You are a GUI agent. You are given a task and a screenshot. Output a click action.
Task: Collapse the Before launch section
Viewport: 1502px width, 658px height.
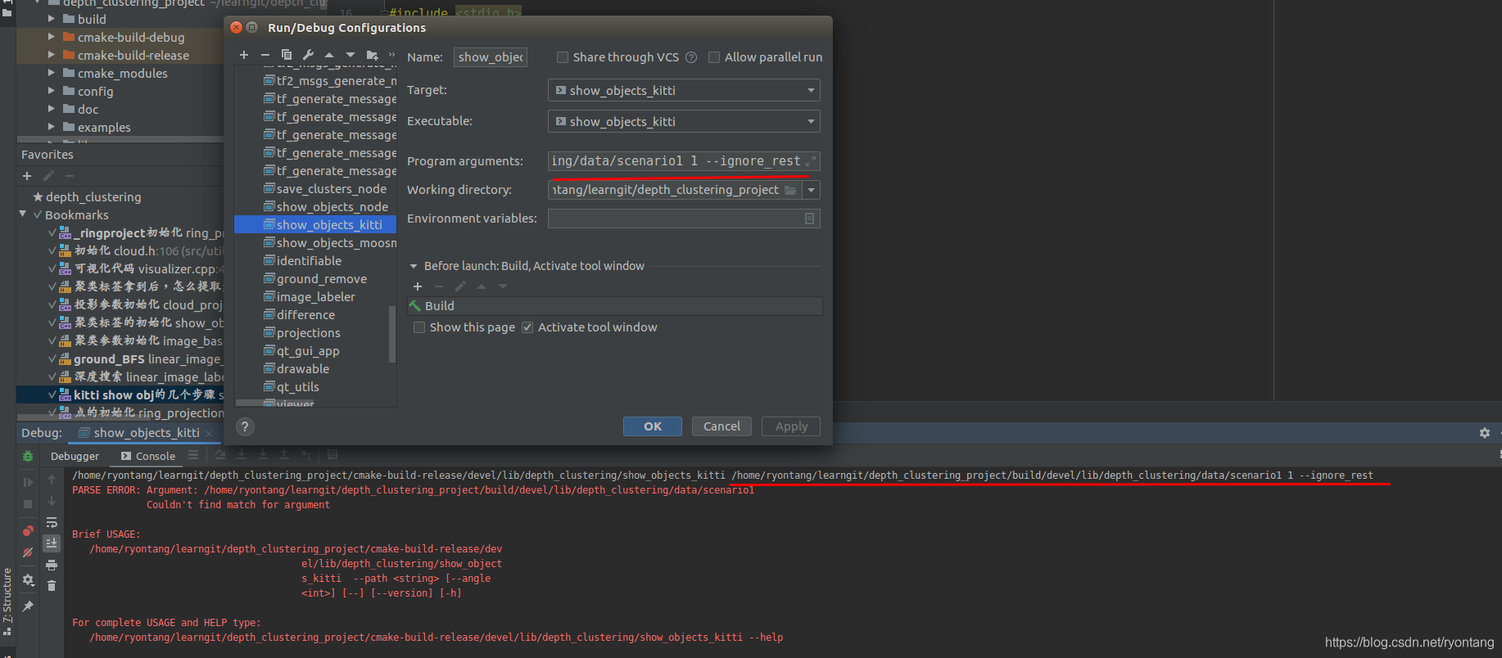414,266
